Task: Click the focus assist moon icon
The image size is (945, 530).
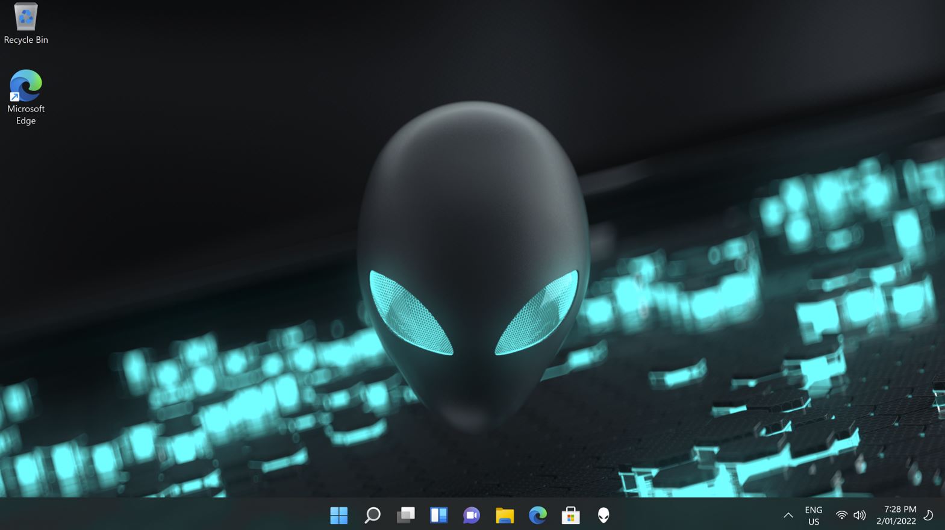Action: tap(928, 516)
